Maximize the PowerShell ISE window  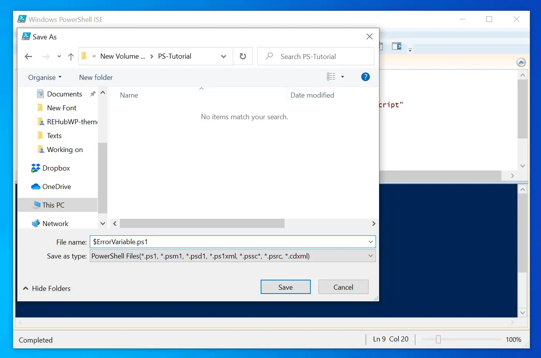click(489, 19)
